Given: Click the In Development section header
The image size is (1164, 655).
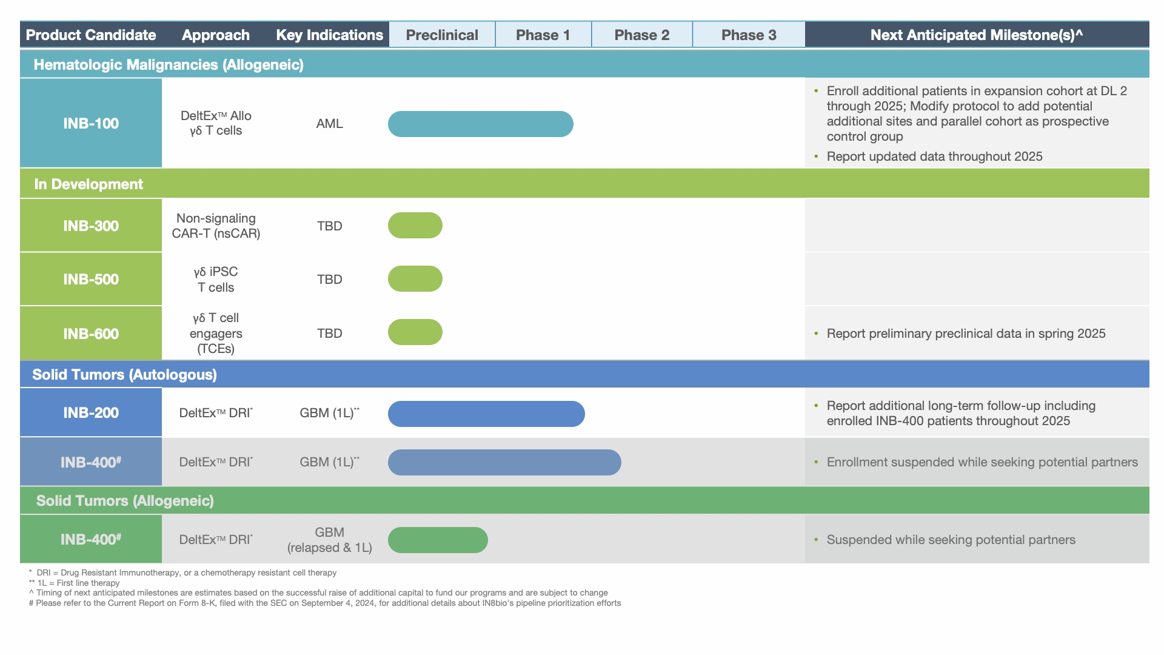Looking at the screenshot, I should pyautogui.click(x=89, y=184).
